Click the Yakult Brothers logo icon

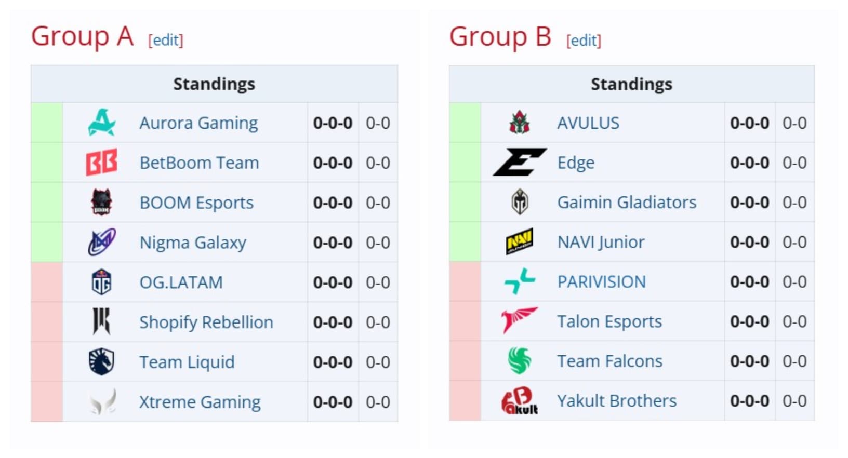519,401
